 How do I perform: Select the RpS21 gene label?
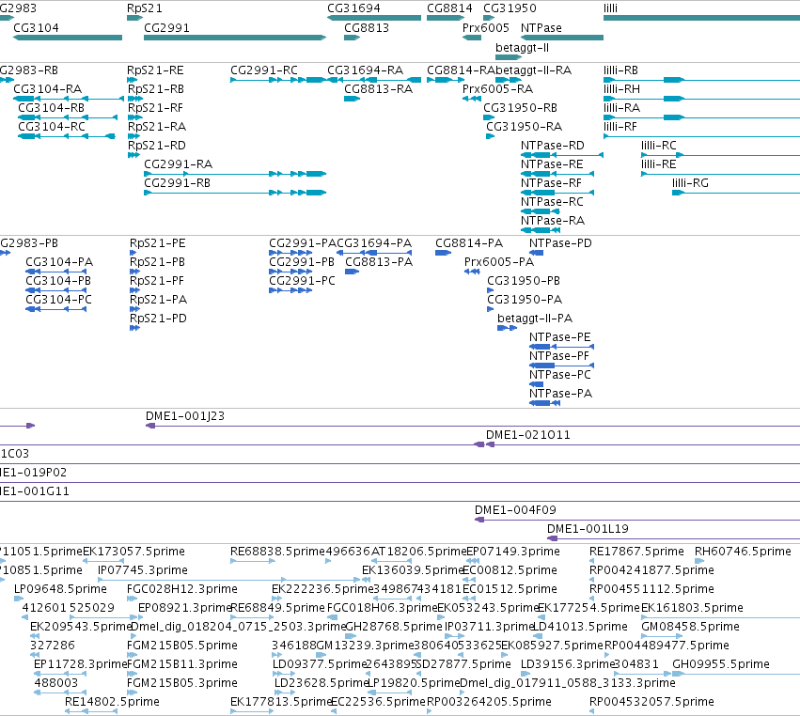(x=145, y=8)
